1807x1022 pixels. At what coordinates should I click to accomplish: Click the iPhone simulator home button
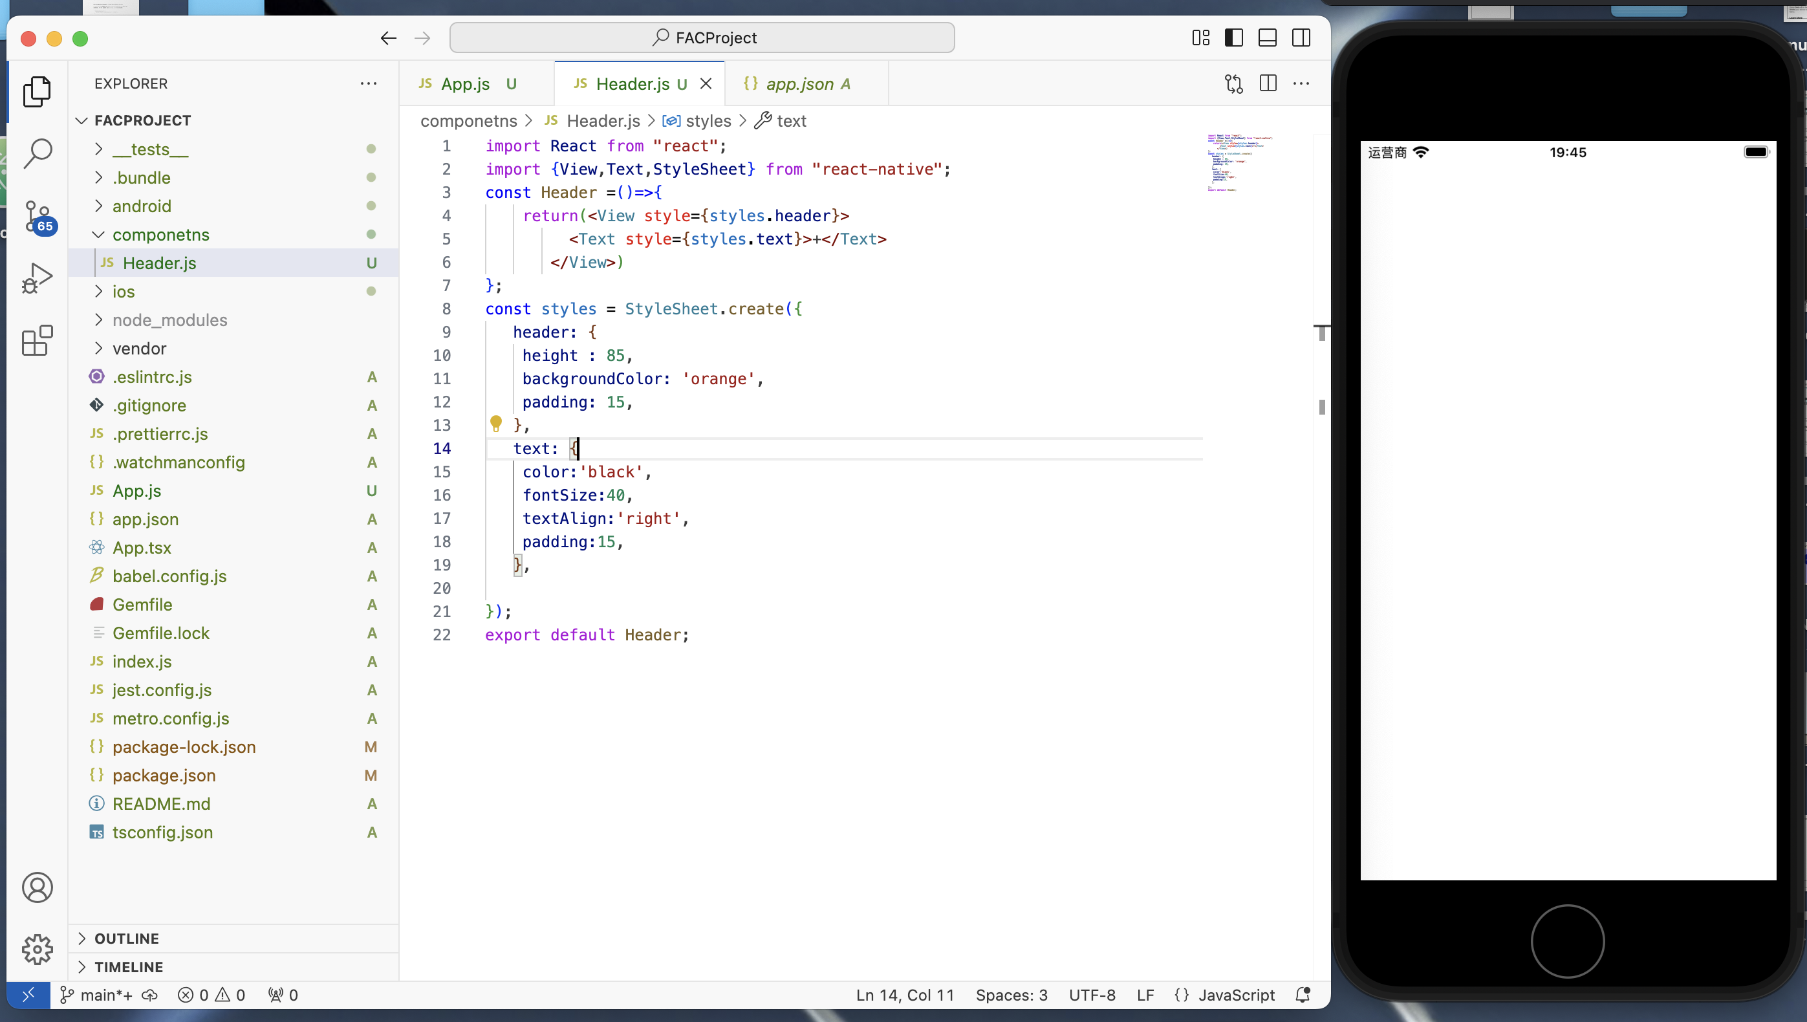[x=1567, y=940]
